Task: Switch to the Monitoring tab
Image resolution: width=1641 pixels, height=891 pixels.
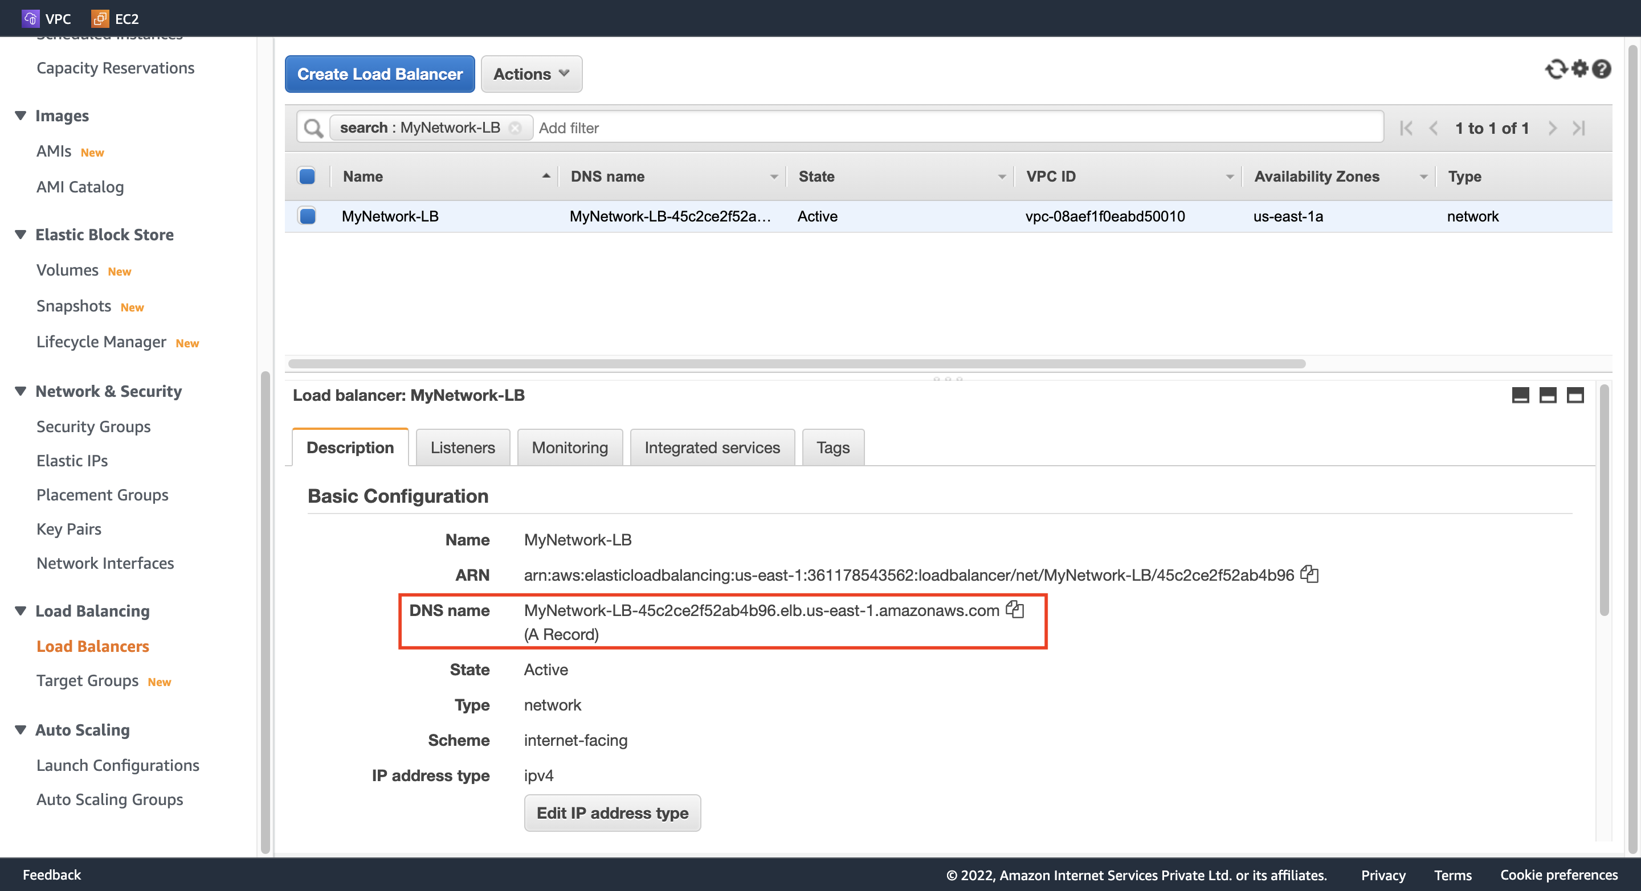Action: point(570,447)
